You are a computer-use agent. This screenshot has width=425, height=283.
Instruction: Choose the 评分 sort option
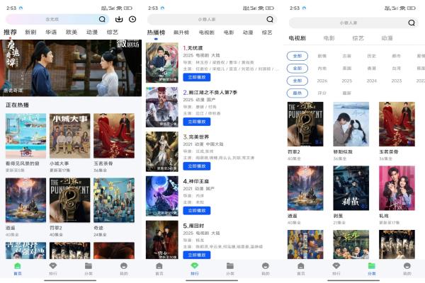pyautogui.click(x=322, y=93)
